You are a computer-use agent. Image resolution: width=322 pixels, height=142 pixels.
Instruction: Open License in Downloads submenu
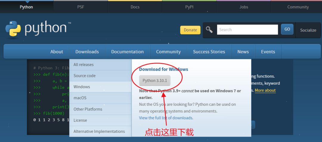[100, 120]
